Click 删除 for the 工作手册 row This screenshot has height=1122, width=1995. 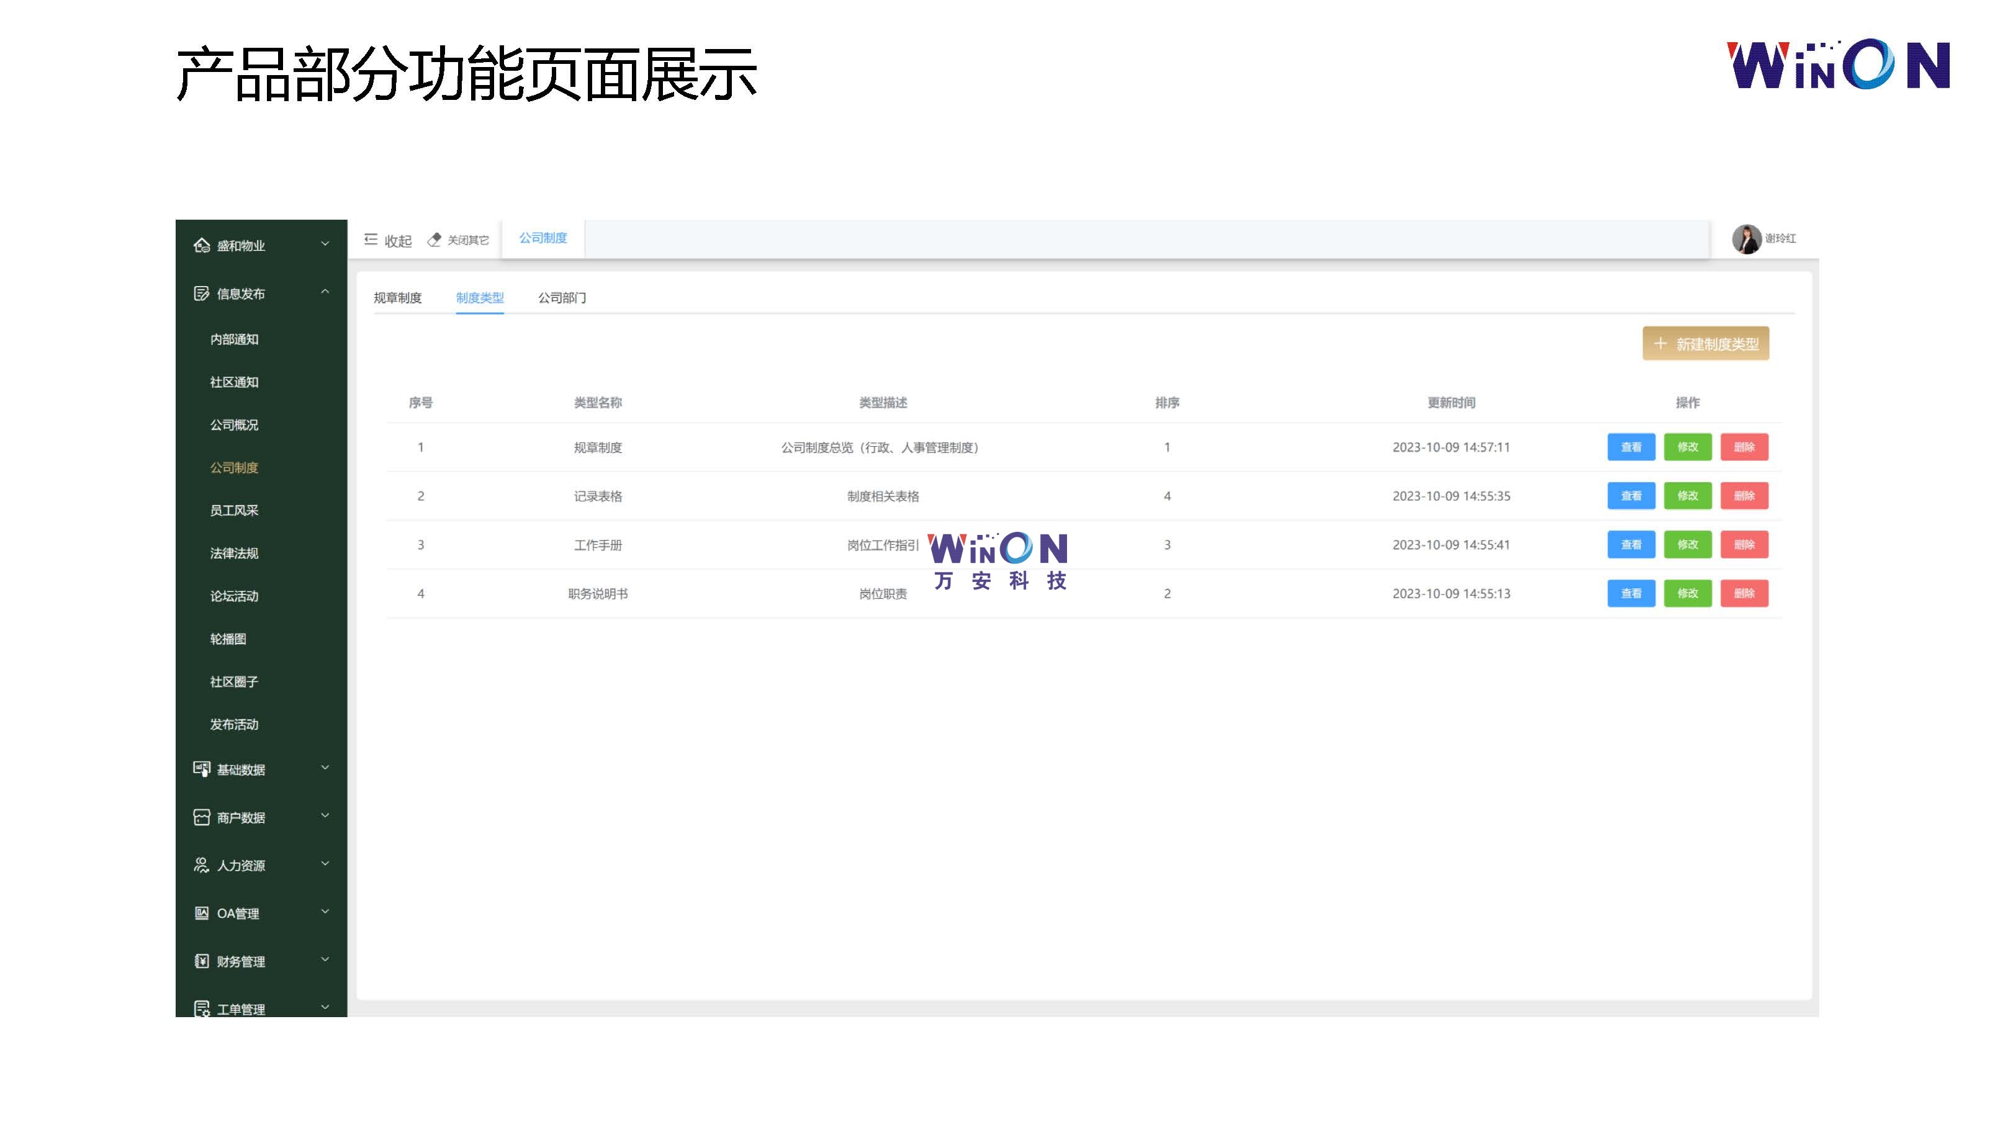[1744, 544]
